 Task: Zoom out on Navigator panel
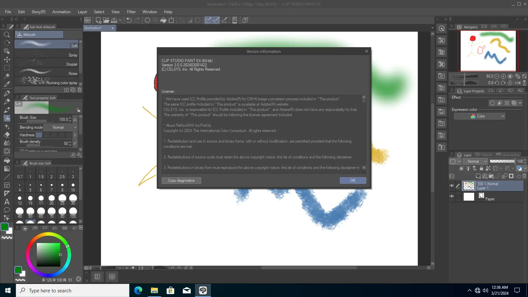497,76
